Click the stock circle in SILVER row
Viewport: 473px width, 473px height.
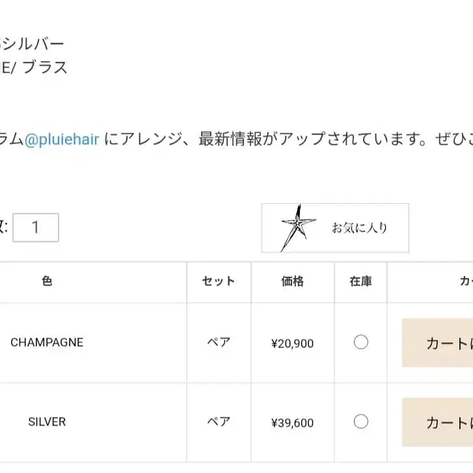point(361,422)
